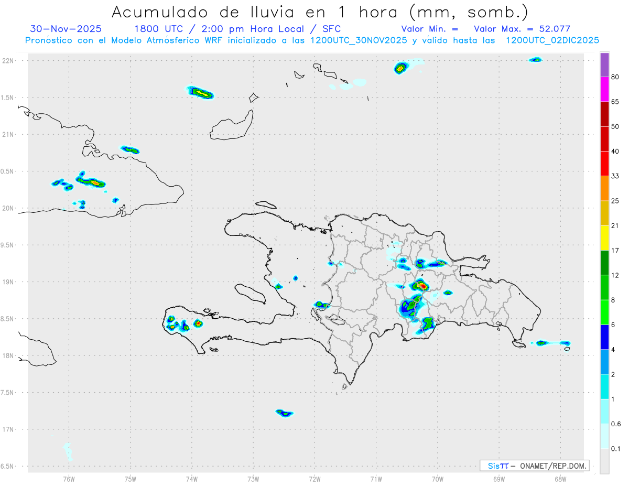Select the faint cyan swatch between 0.1 and 0.6

point(604,435)
